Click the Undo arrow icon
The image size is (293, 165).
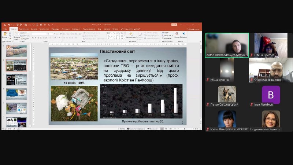pos(8,25)
